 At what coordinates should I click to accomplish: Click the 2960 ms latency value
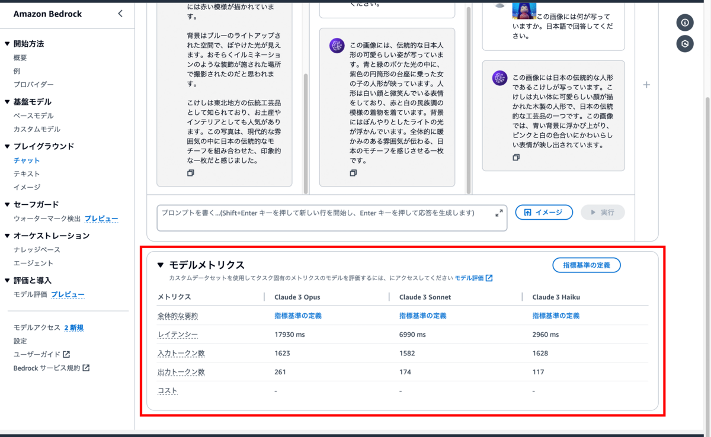[x=546, y=335]
